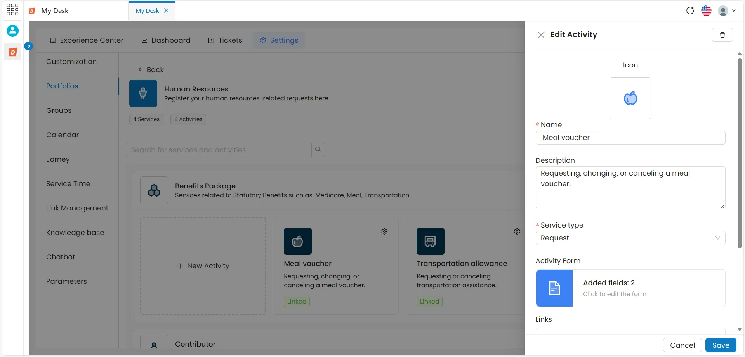Open user avatar account menu
The image size is (745, 357).
(726, 10)
